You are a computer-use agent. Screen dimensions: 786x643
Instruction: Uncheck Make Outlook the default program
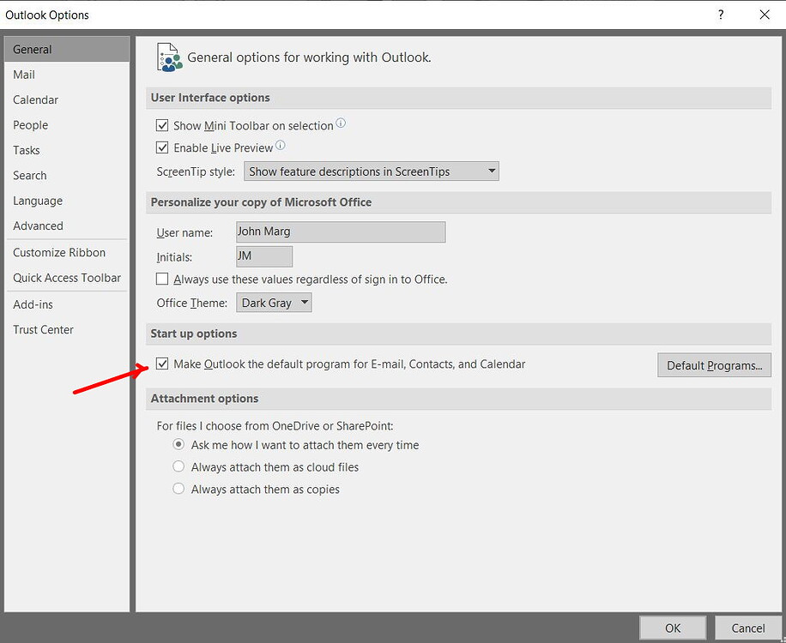coord(162,364)
